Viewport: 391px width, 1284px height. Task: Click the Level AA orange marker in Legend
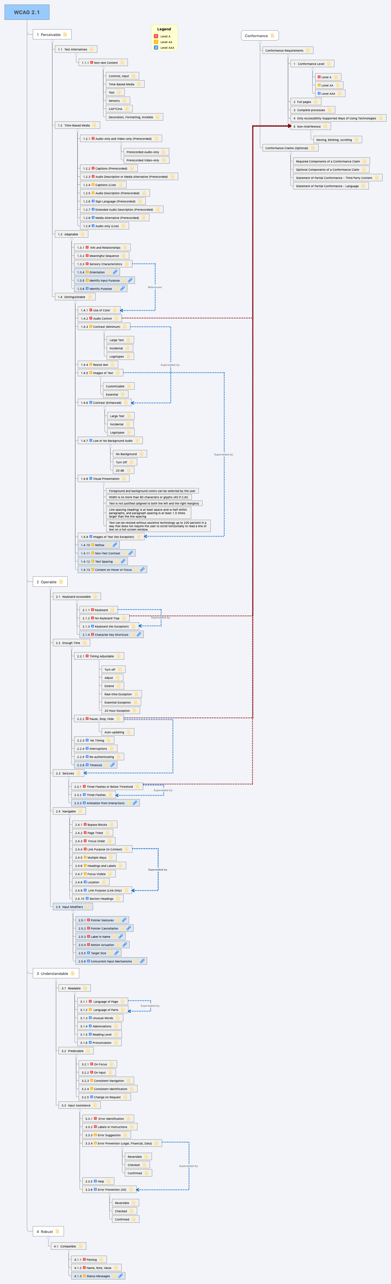[156, 42]
